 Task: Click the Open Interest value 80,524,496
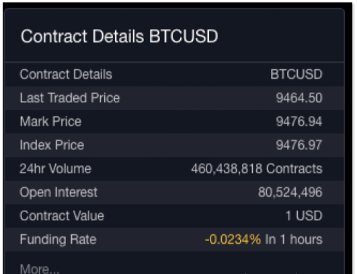coord(290,192)
